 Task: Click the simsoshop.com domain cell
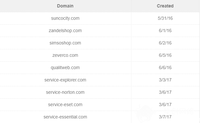(65, 43)
